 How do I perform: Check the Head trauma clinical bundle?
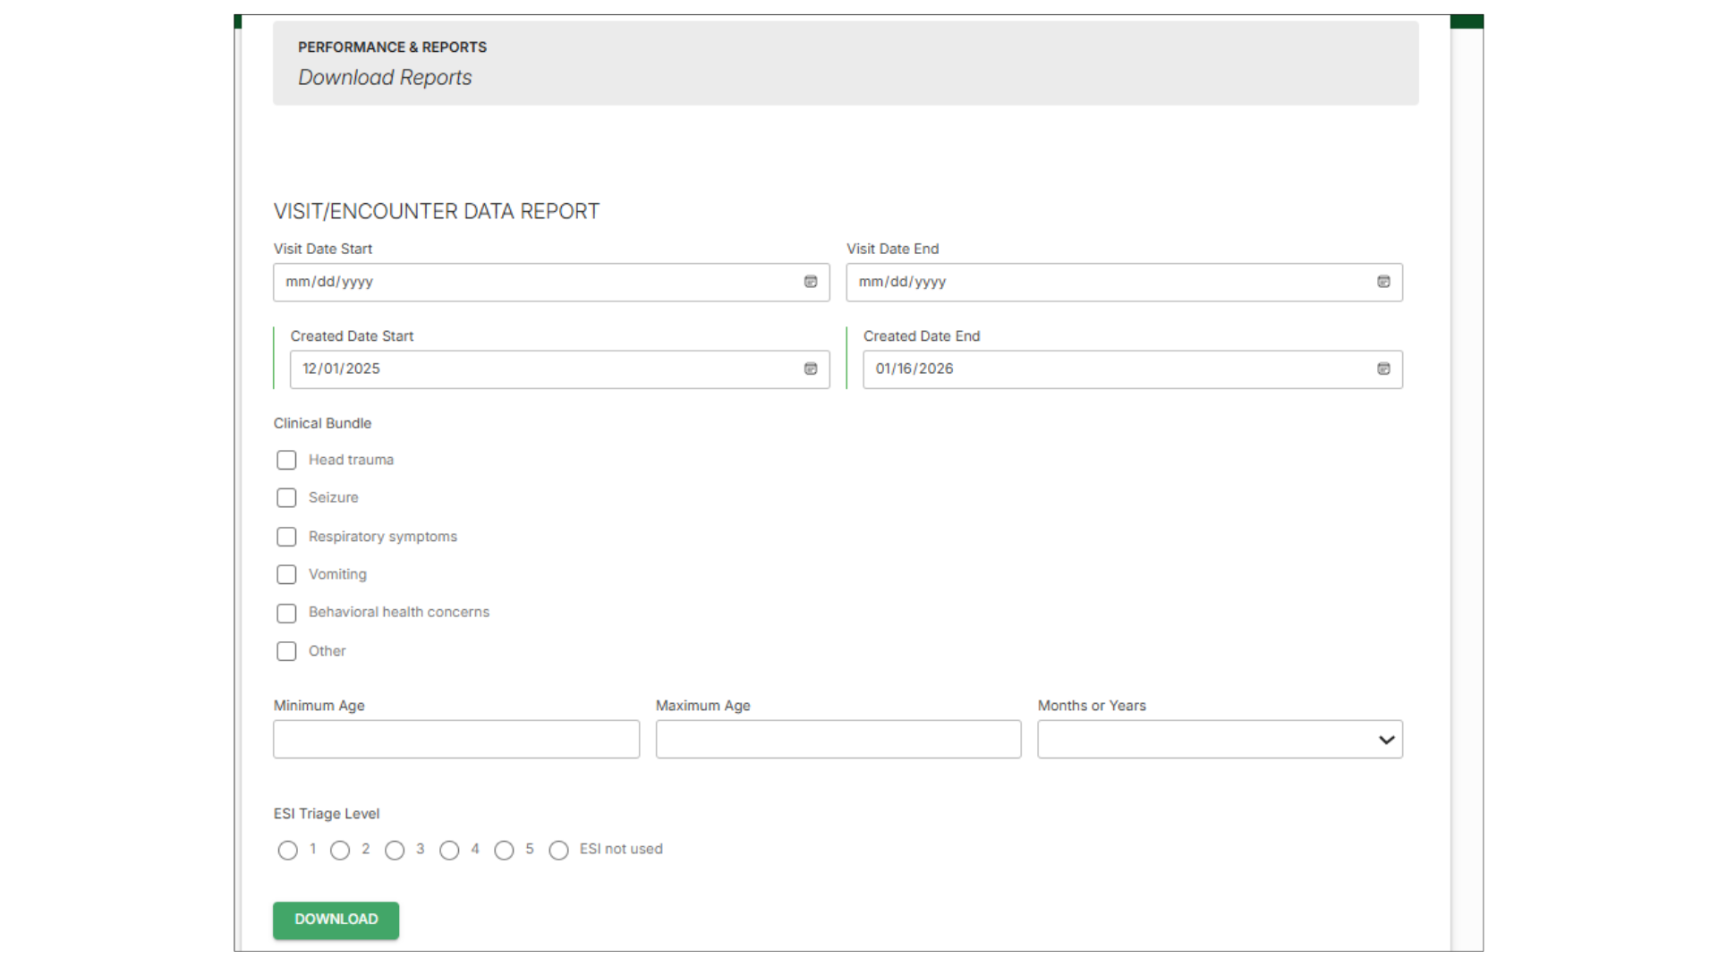[x=286, y=460]
